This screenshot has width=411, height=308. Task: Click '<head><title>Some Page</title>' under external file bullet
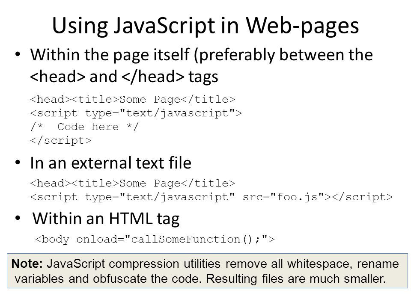pyautogui.click(x=133, y=184)
